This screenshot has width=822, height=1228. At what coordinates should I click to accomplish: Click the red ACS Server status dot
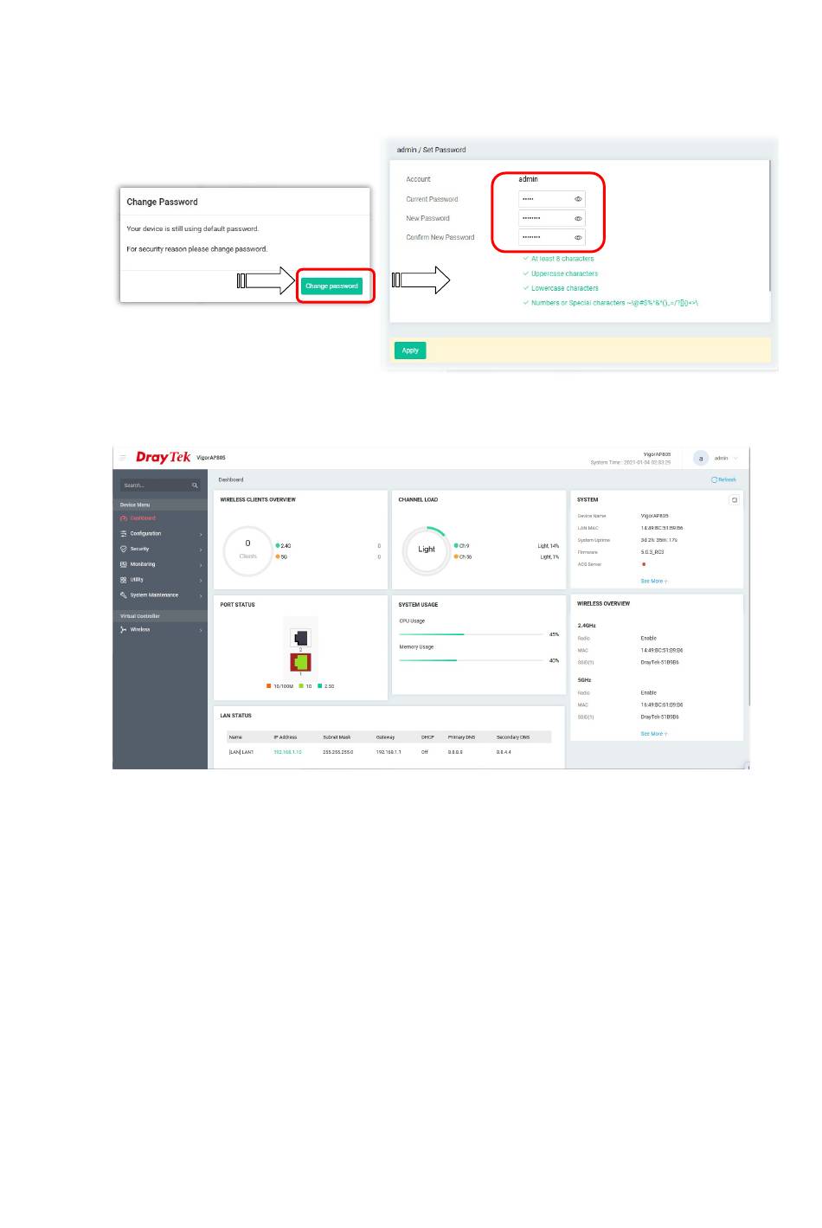click(x=644, y=564)
